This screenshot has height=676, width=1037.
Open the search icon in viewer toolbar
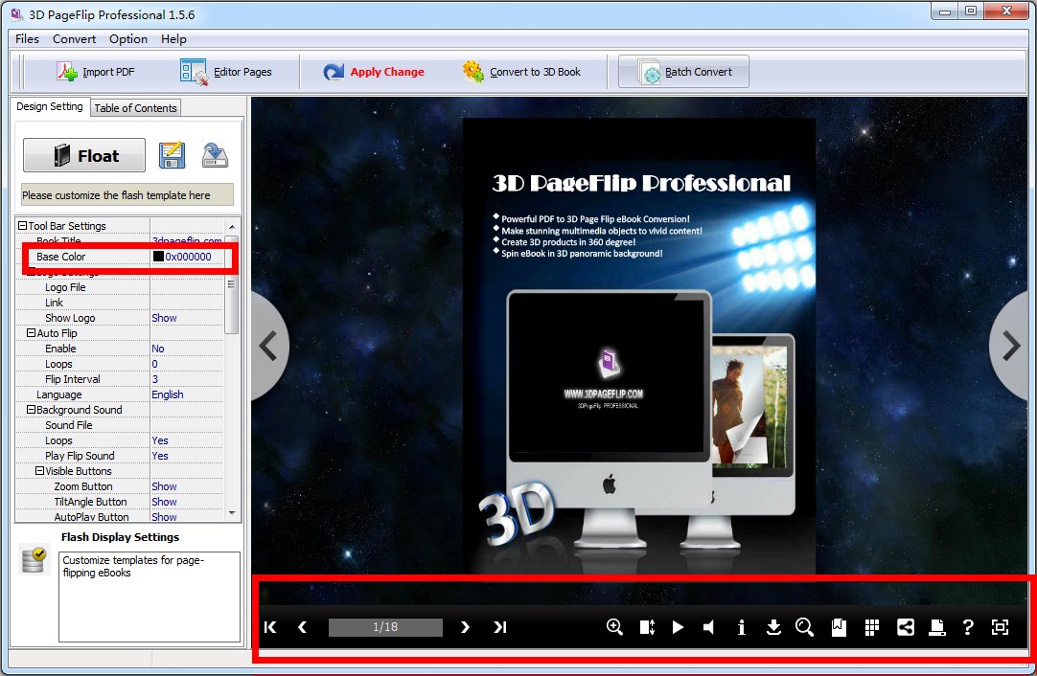point(805,627)
